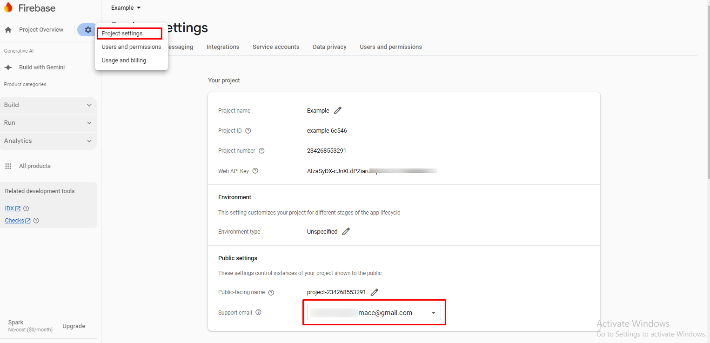Switch to the Service accounts tab
This screenshot has width=710, height=343.
coord(276,47)
